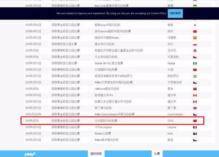Click the CONTINUE button in cookie banner
This screenshot has width=219, height=157.
175,13
